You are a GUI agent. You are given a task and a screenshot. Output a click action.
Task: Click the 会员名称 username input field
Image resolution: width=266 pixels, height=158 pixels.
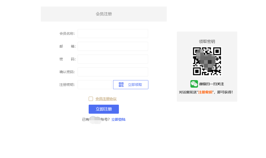coord(113,33)
